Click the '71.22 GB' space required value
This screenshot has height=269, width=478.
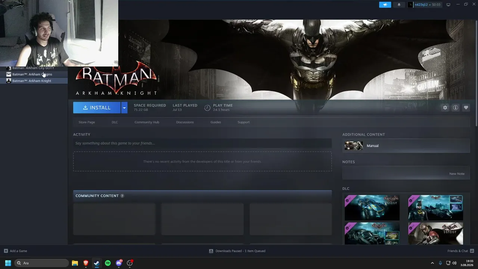(x=141, y=110)
